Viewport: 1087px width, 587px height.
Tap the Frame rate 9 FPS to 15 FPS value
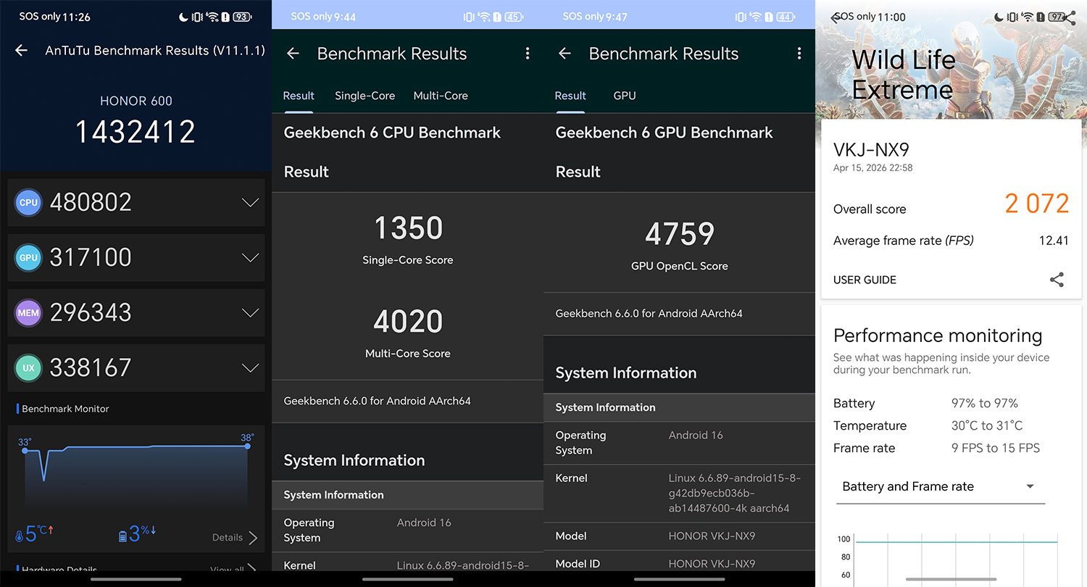996,448
